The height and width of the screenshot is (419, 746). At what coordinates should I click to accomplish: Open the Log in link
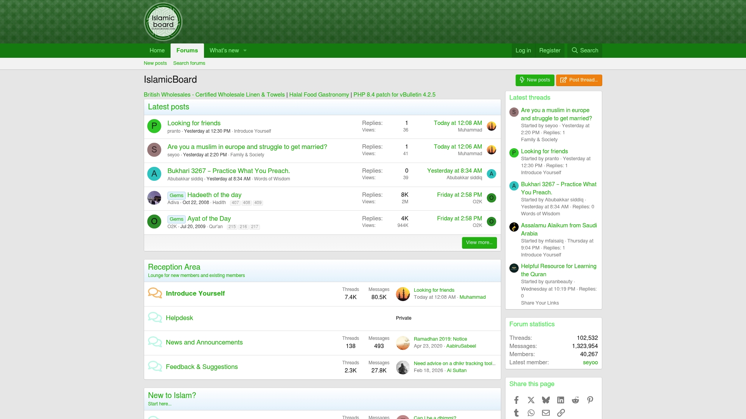point(523,50)
